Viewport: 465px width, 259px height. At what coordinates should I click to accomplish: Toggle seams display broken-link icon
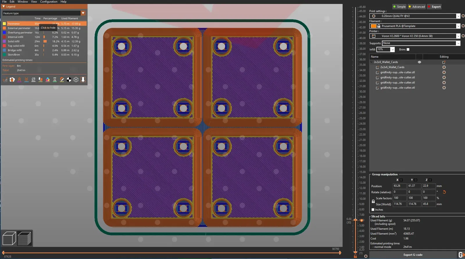click(x=33, y=80)
